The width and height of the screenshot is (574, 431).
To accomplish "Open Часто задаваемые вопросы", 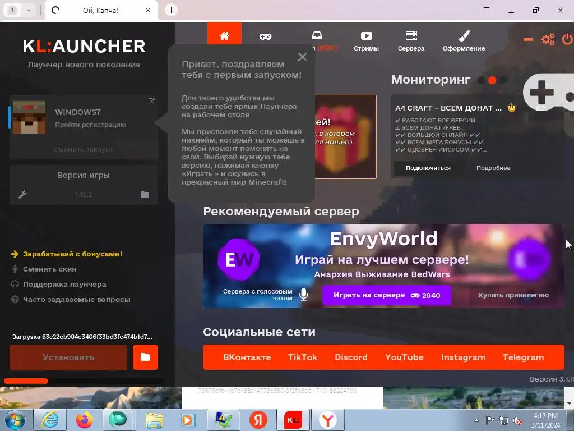I will coord(76,300).
